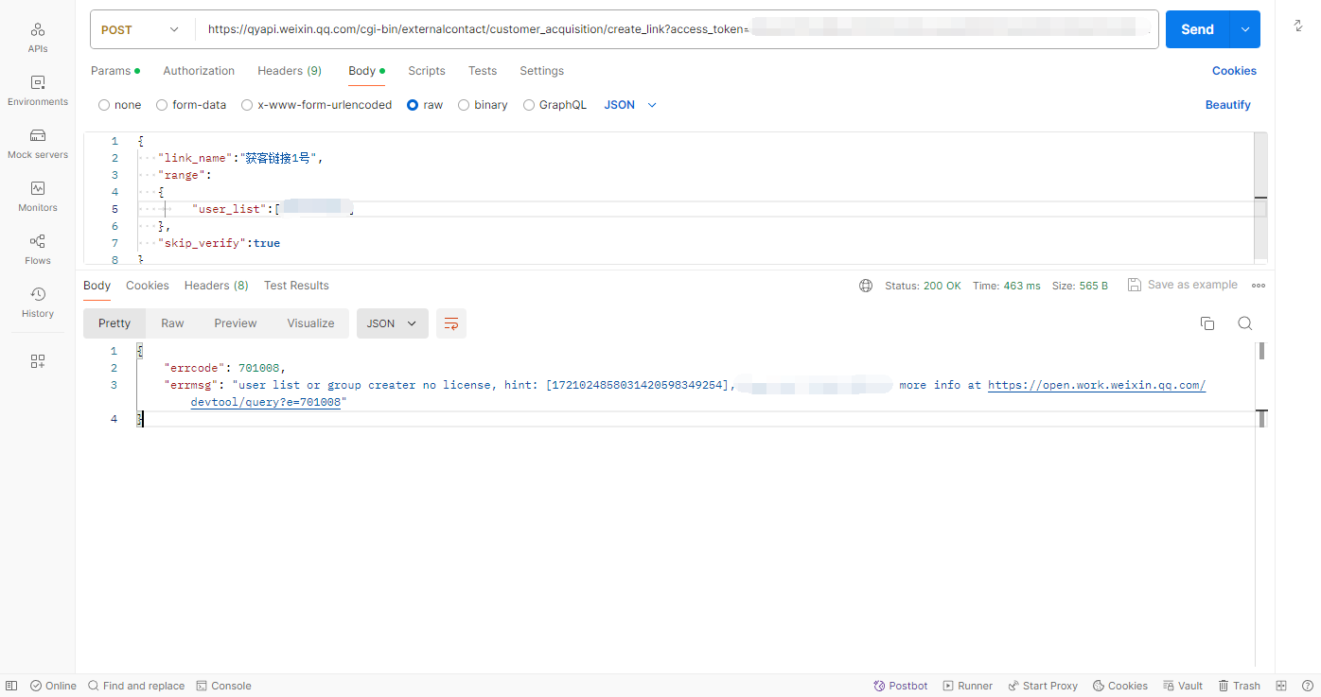Open the POST method dropdown
The height and width of the screenshot is (697, 1321).
pyautogui.click(x=142, y=29)
